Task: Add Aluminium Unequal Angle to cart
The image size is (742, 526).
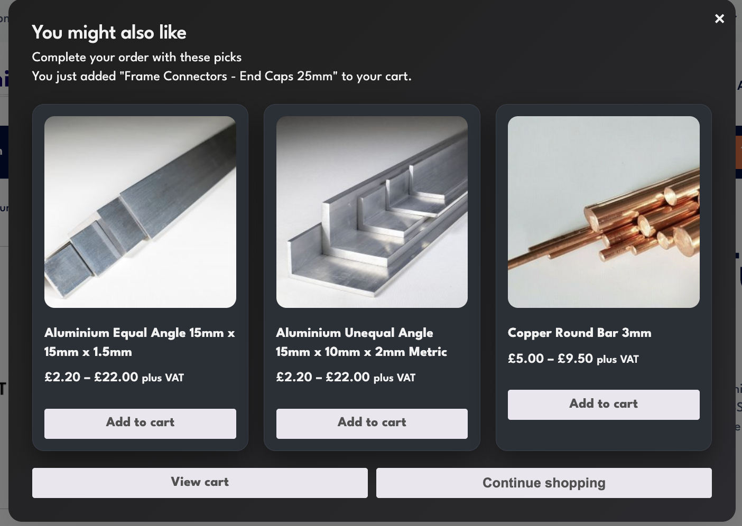Action: point(372,423)
